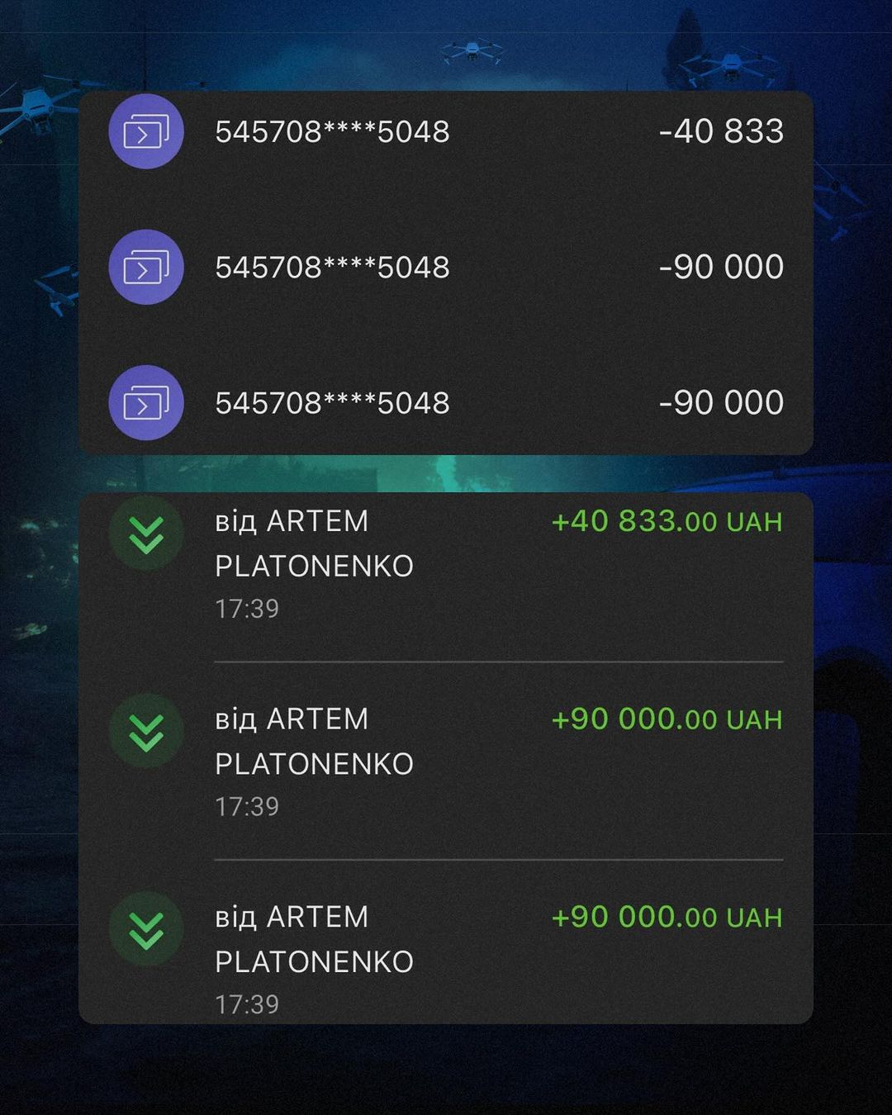This screenshot has width=892, height=1115.
Task: Tap the purple transfer icon of last -90 000 row
Action: click(x=146, y=402)
